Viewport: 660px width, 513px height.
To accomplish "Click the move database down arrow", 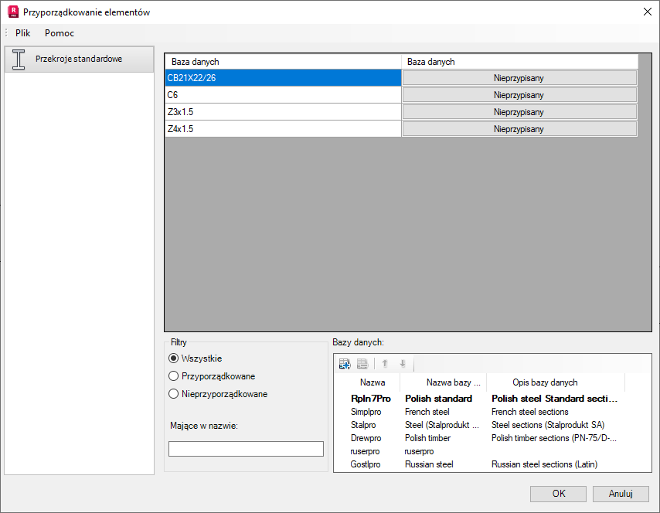I will [x=403, y=364].
